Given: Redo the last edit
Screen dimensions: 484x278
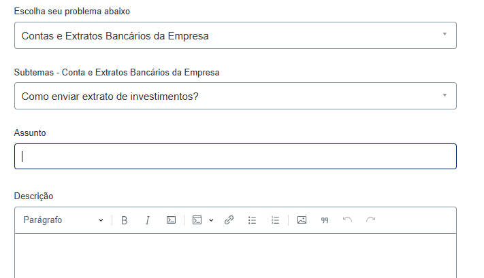Looking at the screenshot, I should click(370, 220).
